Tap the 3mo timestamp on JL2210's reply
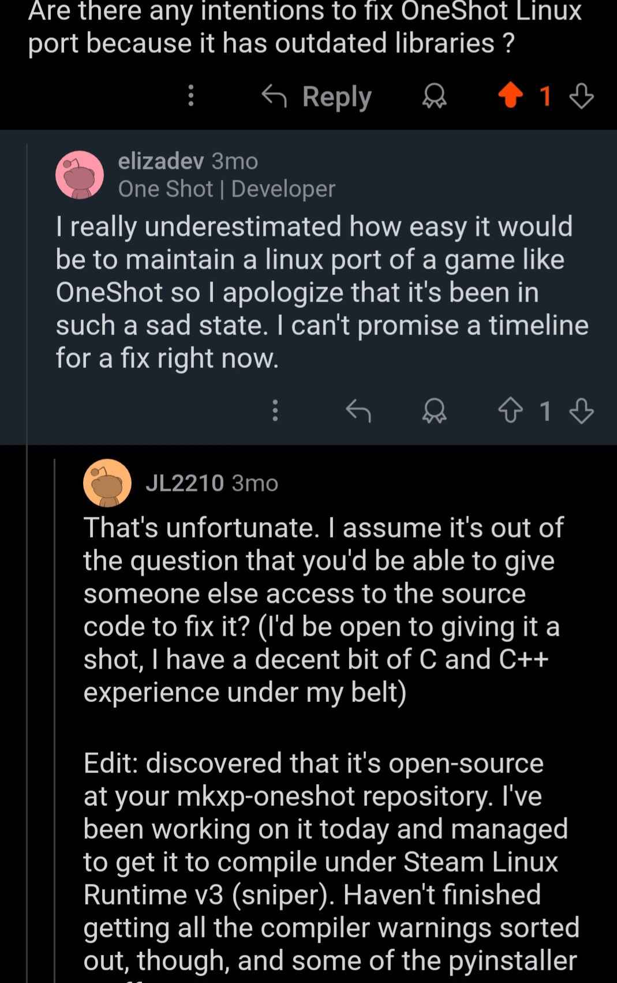 pyautogui.click(x=255, y=483)
